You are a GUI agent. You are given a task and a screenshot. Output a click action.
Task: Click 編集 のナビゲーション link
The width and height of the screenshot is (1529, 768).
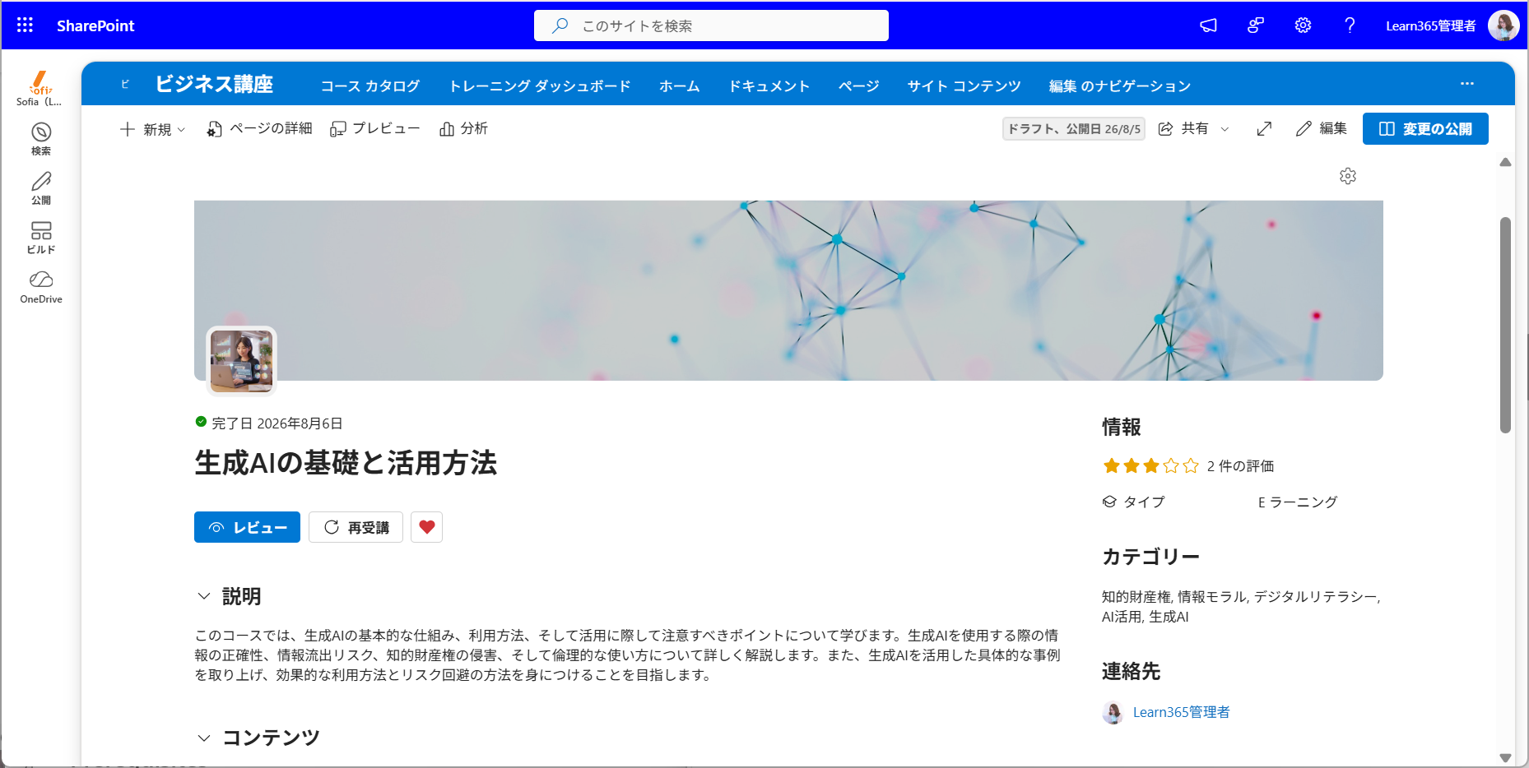(1120, 86)
